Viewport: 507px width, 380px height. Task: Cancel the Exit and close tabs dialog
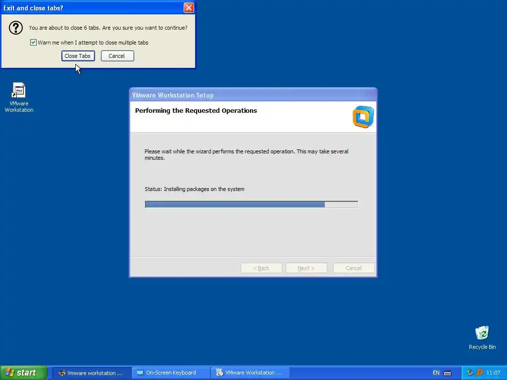pos(117,56)
